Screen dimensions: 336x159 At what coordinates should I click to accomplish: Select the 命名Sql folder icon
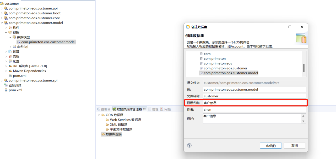pos(15,47)
